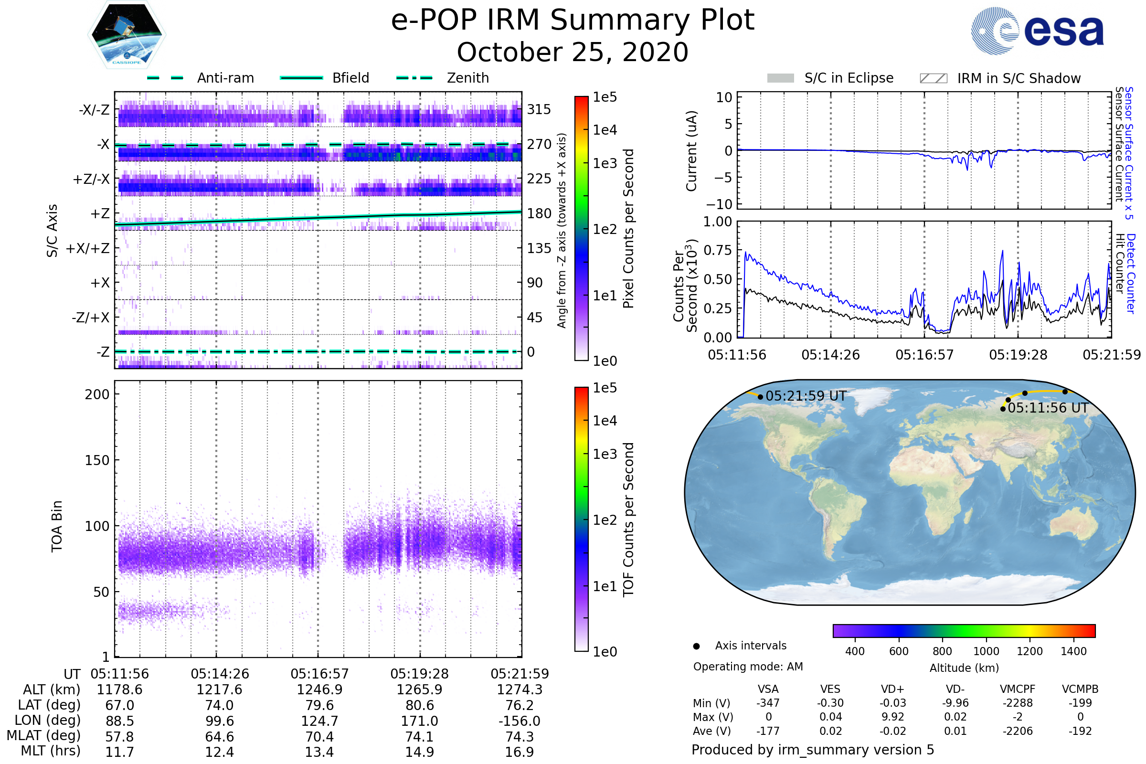Click the Operating mode: AM text
Image resolution: width=1146 pixels, height=764 pixels.
[x=748, y=667]
